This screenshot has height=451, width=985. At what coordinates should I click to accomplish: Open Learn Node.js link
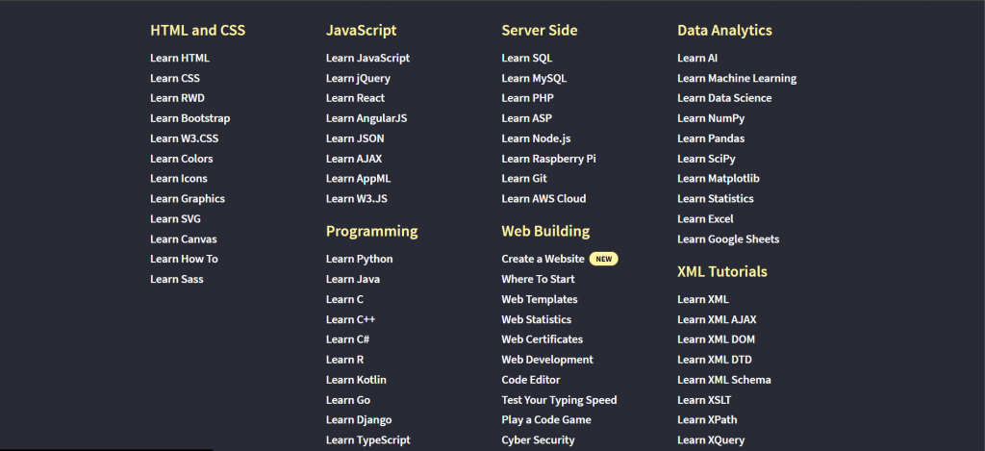tap(536, 138)
